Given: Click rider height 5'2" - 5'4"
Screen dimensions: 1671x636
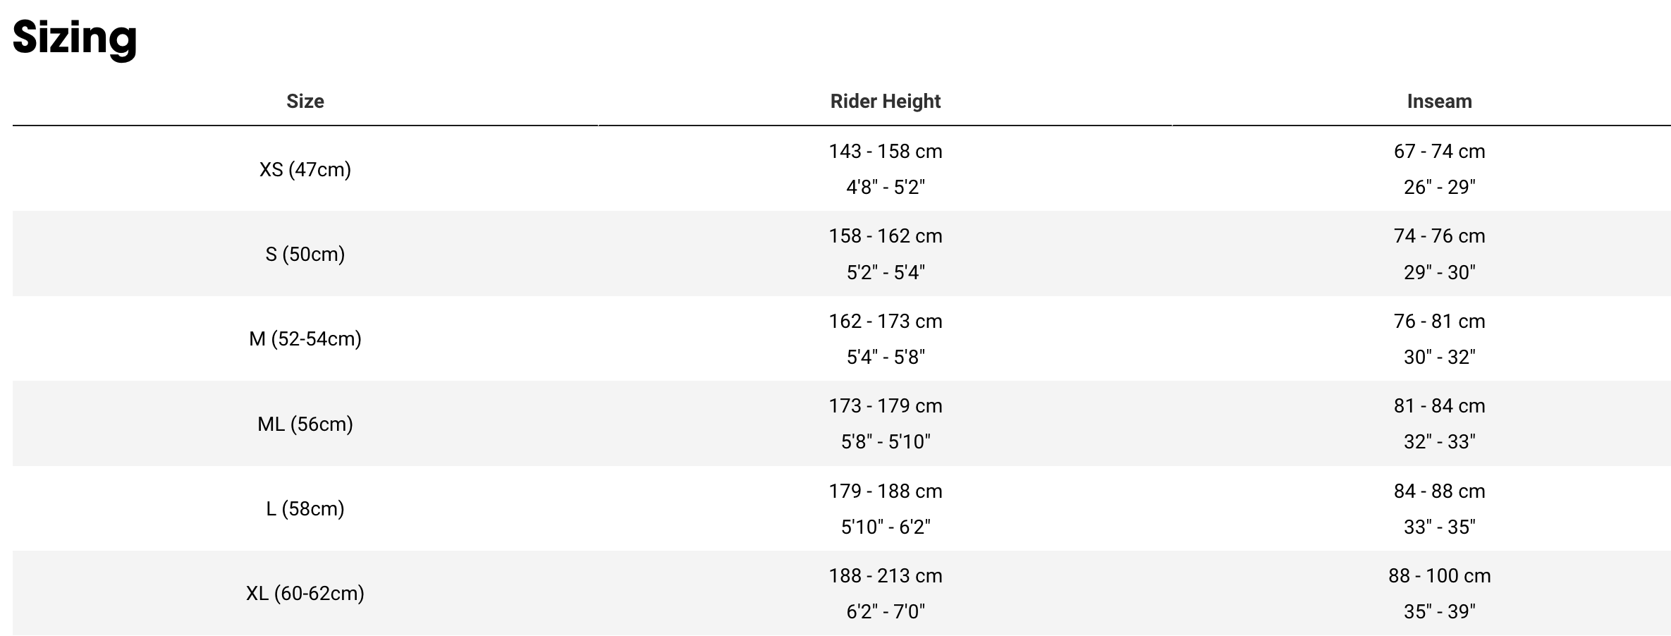Looking at the screenshot, I should (885, 272).
